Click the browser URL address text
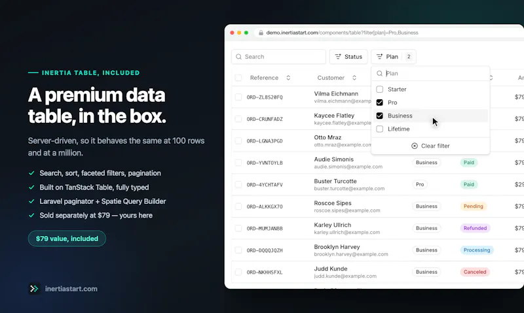The height and width of the screenshot is (313, 524). pos(342,33)
